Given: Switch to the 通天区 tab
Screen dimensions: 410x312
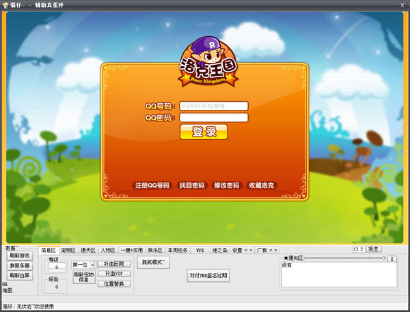Looking at the screenshot, I should (x=88, y=250).
